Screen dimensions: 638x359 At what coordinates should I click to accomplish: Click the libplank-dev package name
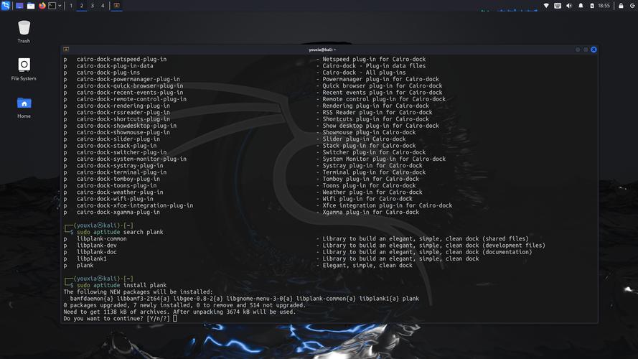click(x=96, y=246)
